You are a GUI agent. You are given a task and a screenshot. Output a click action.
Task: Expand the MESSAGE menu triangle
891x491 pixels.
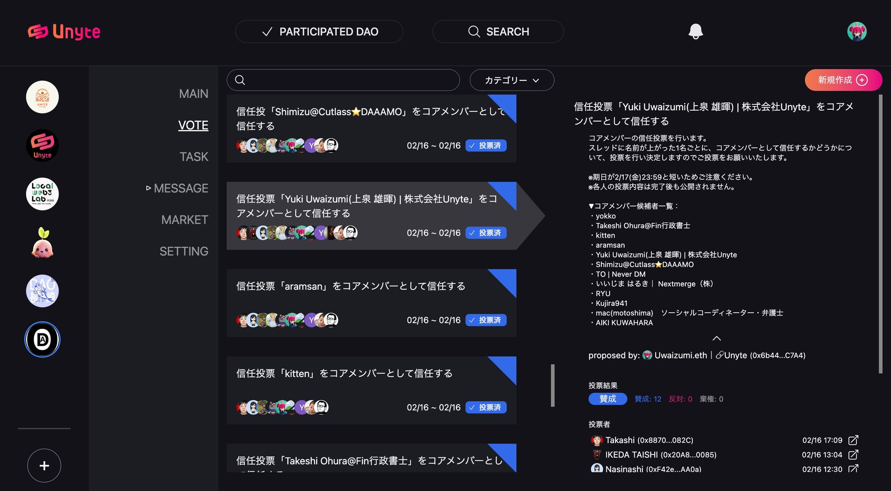tap(148, 188)
